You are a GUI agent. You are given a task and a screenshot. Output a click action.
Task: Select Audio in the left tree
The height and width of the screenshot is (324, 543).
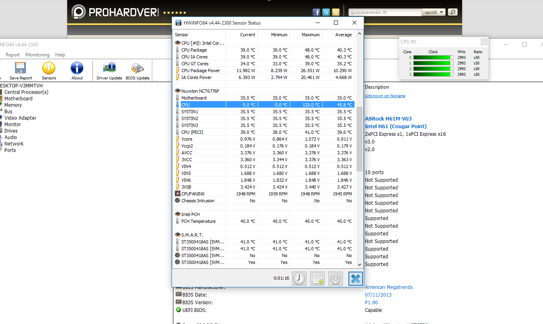pos(11,137)
